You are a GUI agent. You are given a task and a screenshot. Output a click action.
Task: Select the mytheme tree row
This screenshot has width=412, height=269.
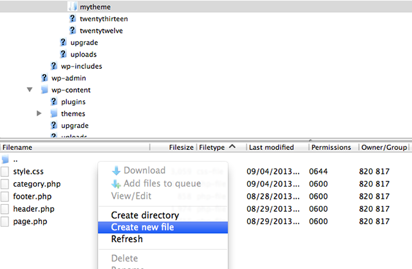click(x=206, y=6)
